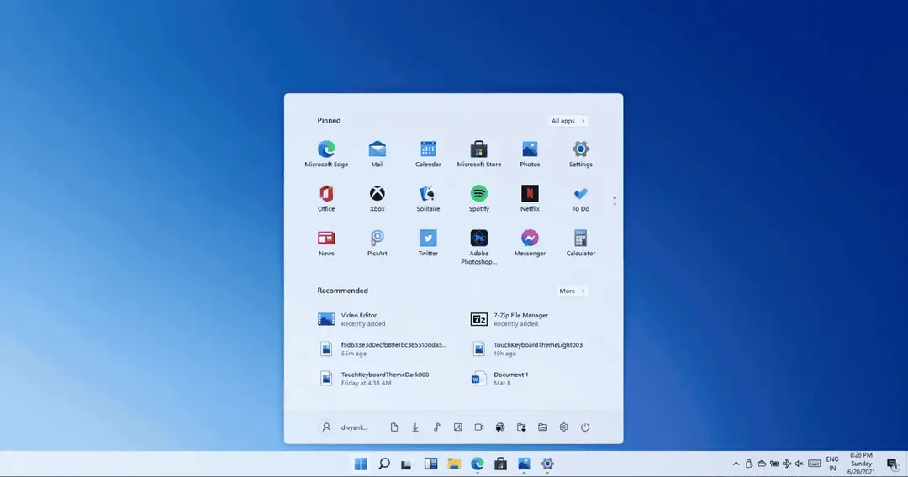
Task: Click the muted volume tray icon
Action: click(x=800, y=464)
